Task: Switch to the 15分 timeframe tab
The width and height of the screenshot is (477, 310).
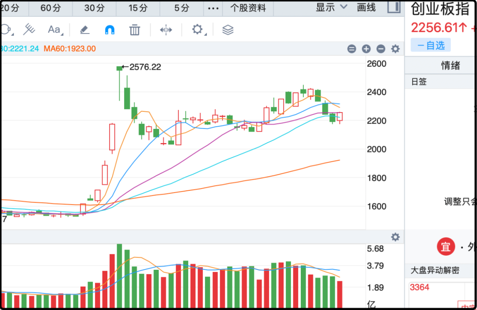Action: (138, 8)
